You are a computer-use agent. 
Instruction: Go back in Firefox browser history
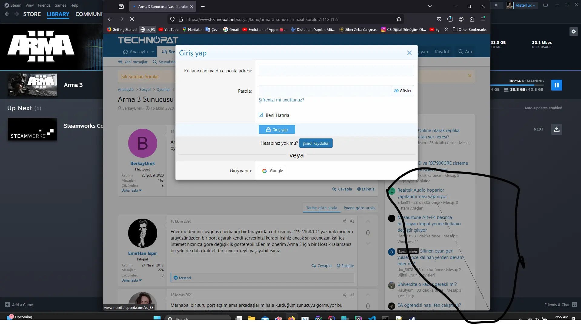(x=110, y=19)
